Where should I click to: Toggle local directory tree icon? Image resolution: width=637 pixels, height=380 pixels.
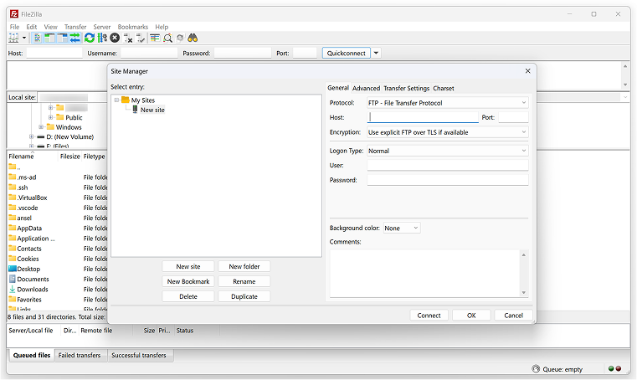pos(49,39)
